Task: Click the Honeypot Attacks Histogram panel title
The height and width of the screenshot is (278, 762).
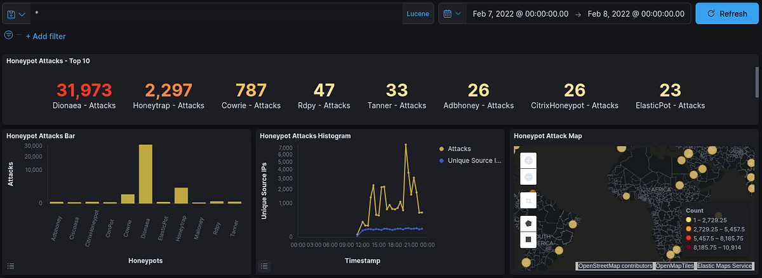Action: pyautogui.click(x=305, y=136)
